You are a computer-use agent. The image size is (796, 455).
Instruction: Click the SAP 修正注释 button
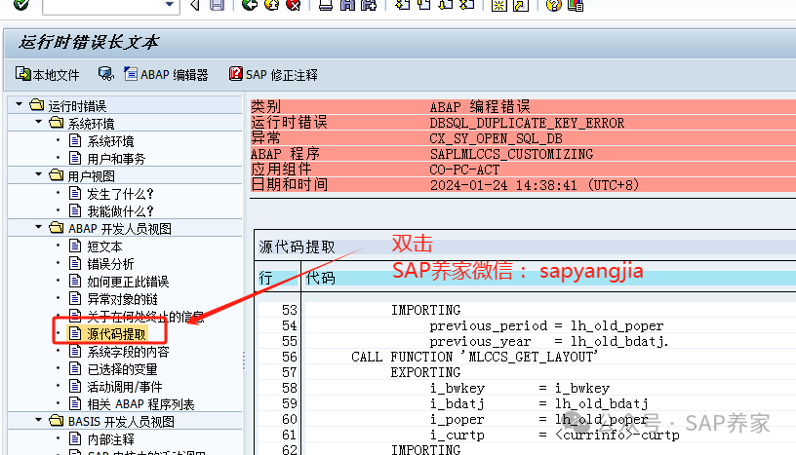pyautogui.click(x=273, y=75)
